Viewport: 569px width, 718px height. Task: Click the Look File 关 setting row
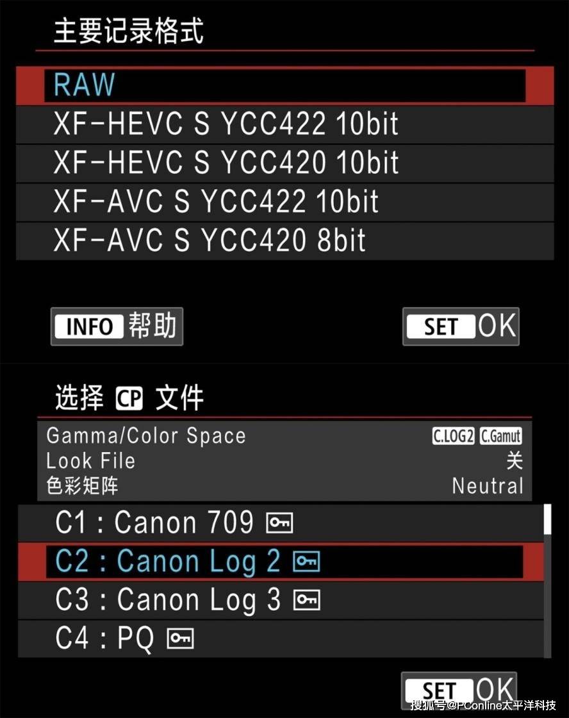tap(284, 460)
